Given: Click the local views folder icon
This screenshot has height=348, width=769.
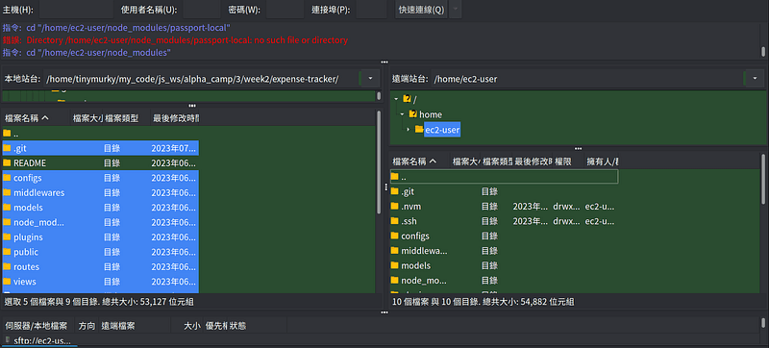Looking at the screenshot, I should [7, 282].
